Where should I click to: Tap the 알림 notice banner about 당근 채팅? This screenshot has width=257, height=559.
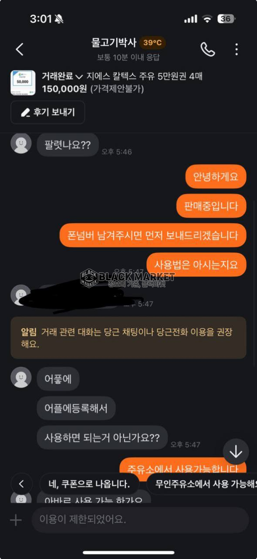(128, 338)
